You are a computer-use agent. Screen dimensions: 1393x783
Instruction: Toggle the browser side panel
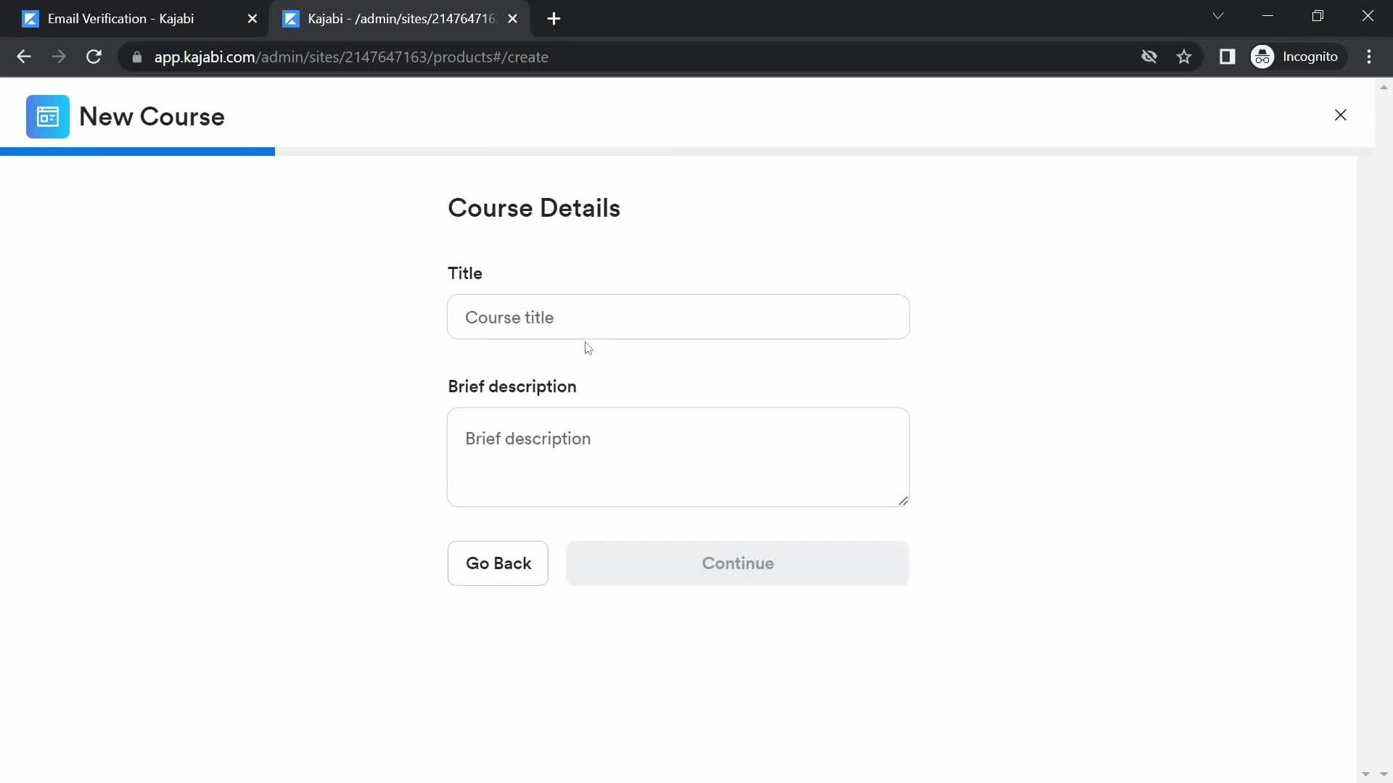[x=1227, y=57]
